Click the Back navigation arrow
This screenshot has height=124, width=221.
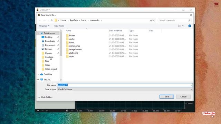point(40,20)
